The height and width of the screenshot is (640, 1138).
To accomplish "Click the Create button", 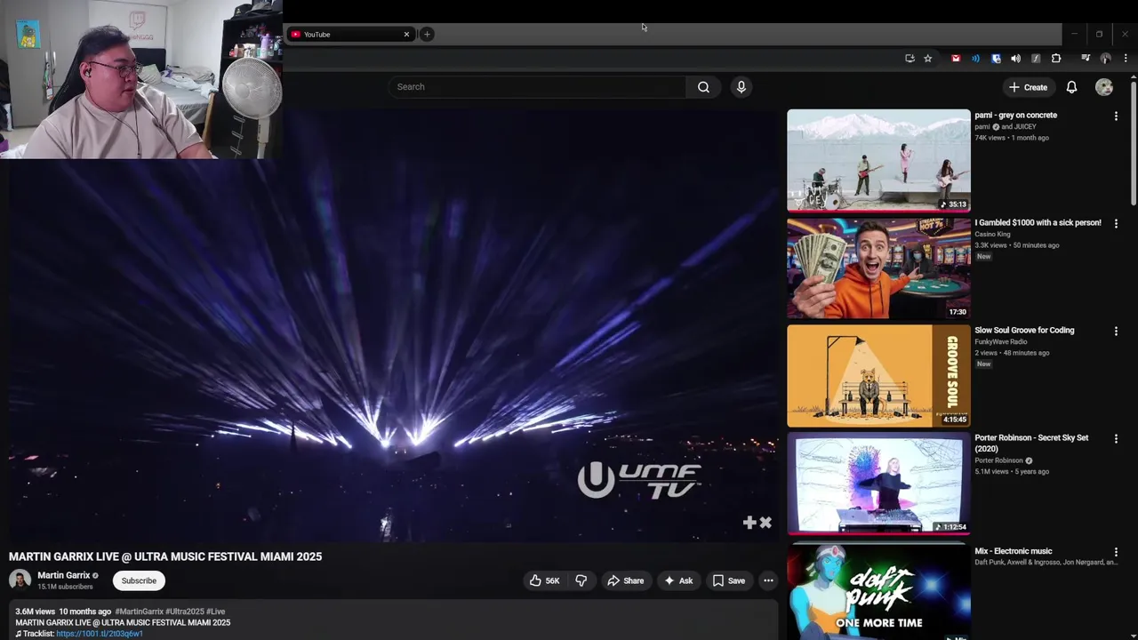I will point(1028,87).
